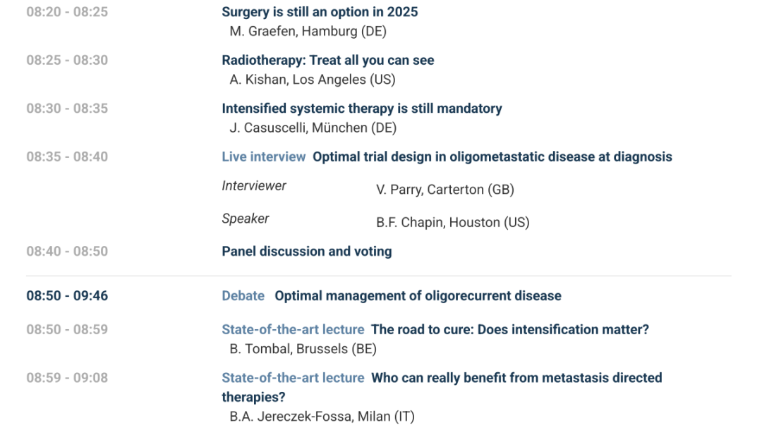
Task: Select interviewer V. Parry, Carterton
Action: pos(445,190)
